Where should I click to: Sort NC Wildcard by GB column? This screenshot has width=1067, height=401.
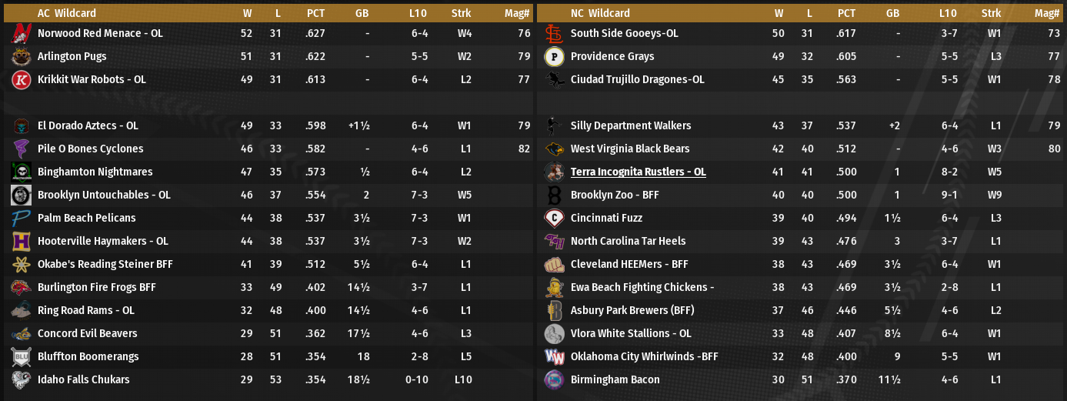[892, 13]
